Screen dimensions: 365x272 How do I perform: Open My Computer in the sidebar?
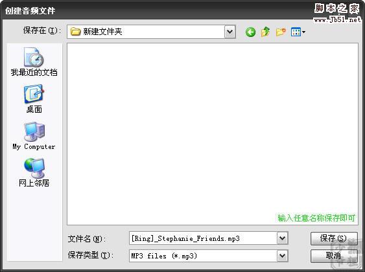point(34,136)
